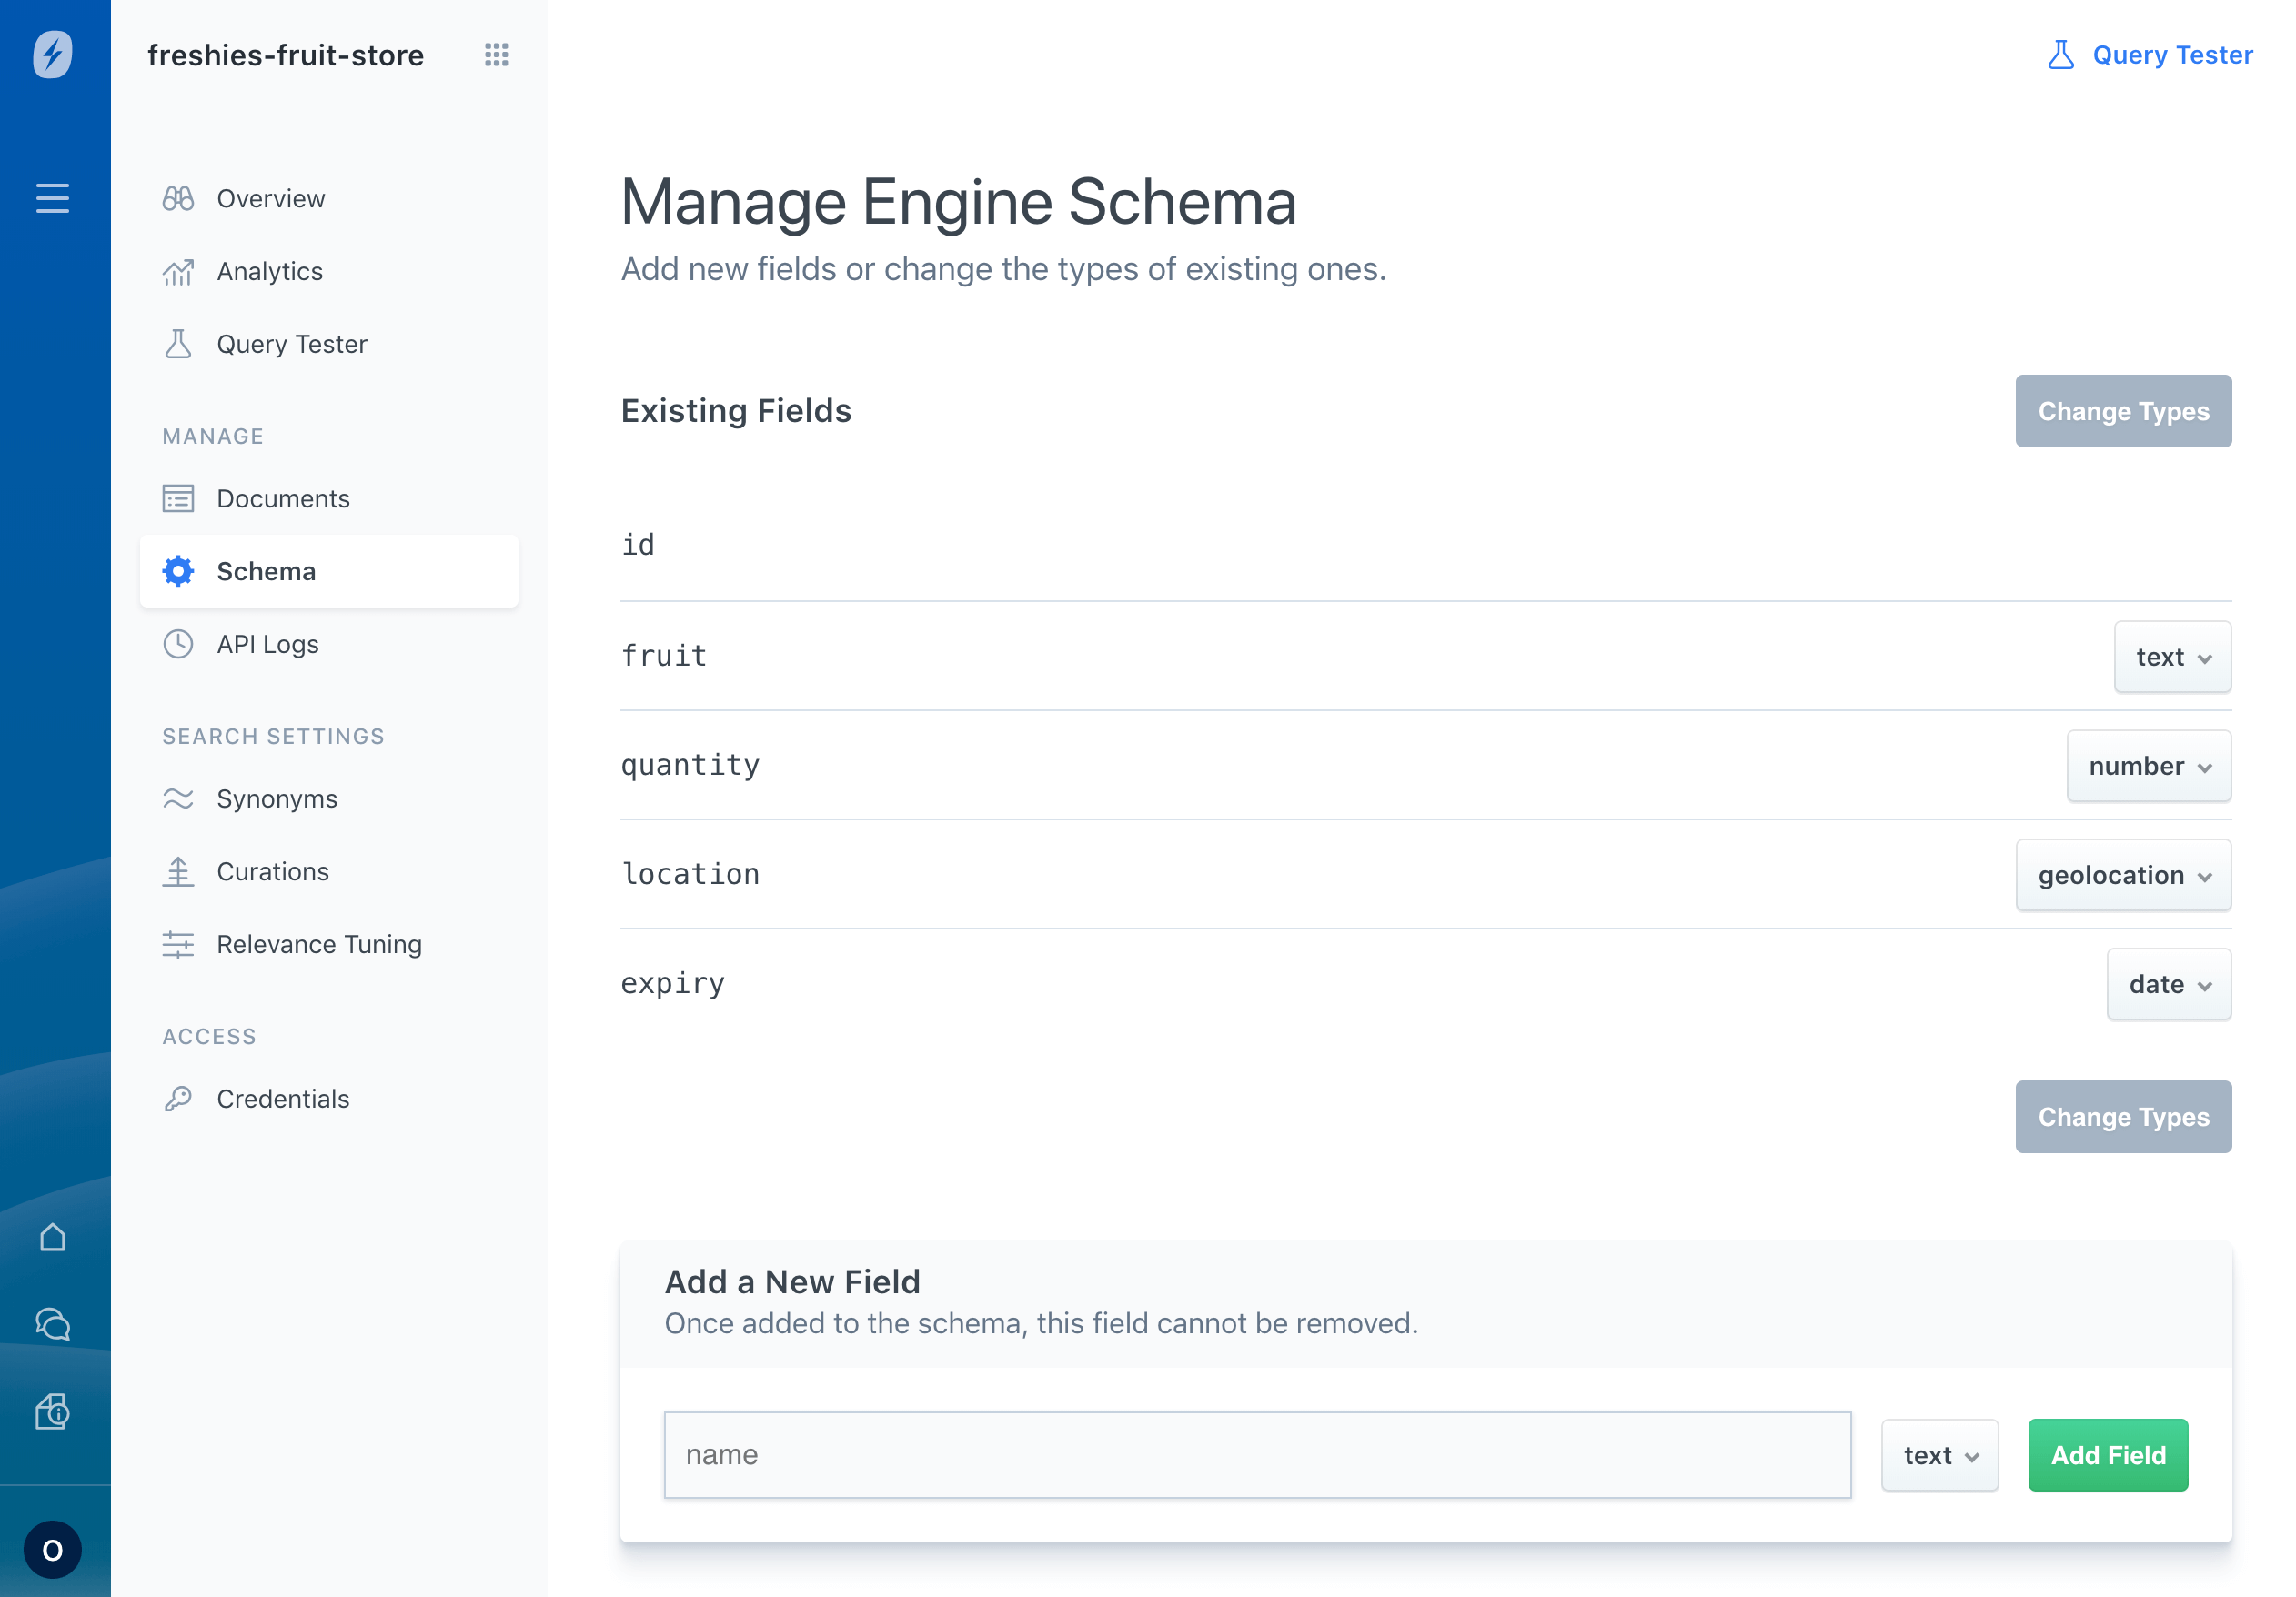
Task: Click the Documents panel icon
Action: pyautogui.click(x=178, y=498)
